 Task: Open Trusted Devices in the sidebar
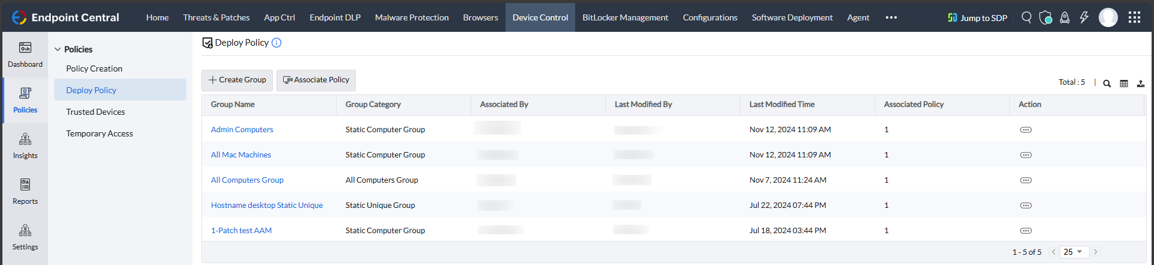[x=96, y=112]
